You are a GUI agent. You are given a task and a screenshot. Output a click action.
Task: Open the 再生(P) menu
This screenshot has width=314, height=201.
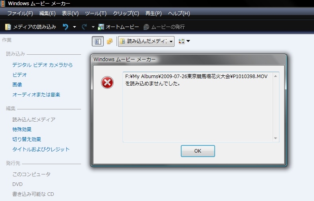(x=153, y=13)
